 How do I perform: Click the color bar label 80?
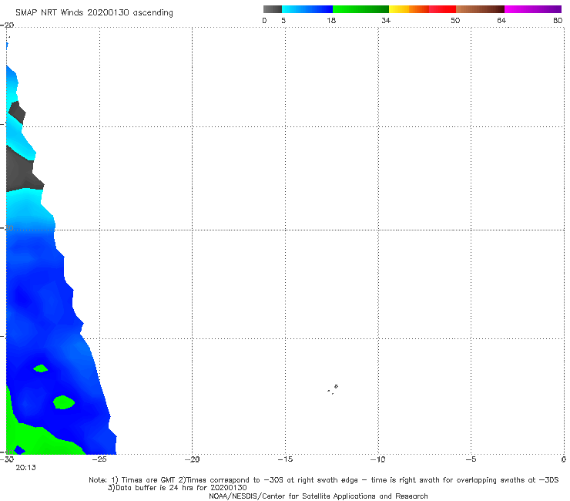point(558,20)
